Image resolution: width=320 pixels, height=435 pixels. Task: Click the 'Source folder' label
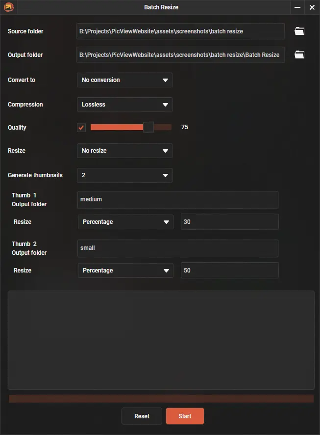25,31
